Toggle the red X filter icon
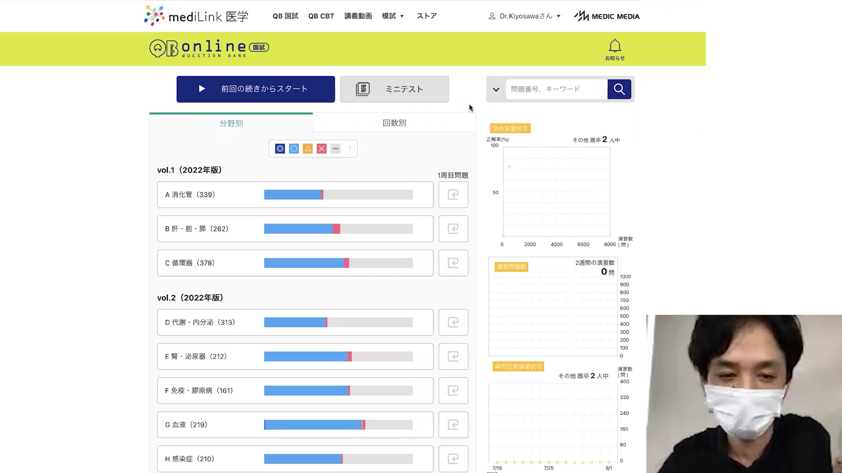The height and width of the screenshot is (473, 842). 321,149
